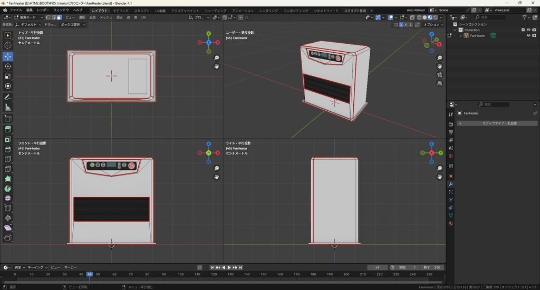The image size is (540, 290).
Task: Uncheck the Collection exclude checkbox
Action: pyautogui.click(x=523, y=30)
